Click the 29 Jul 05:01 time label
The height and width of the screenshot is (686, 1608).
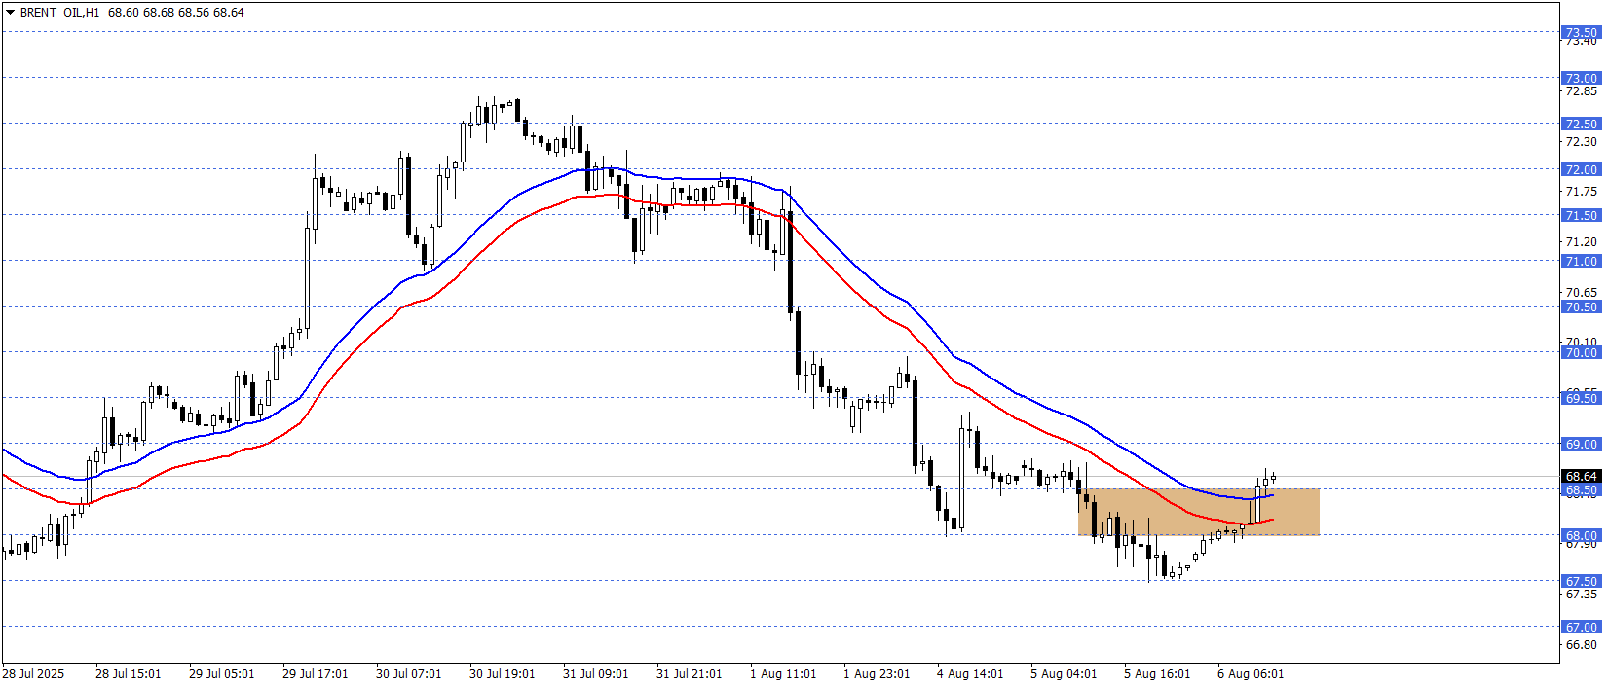(x=222, y=673)
